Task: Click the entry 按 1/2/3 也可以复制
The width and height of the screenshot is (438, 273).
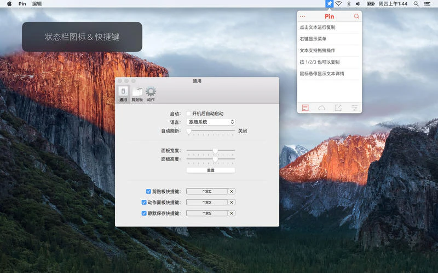Action: 330,62
